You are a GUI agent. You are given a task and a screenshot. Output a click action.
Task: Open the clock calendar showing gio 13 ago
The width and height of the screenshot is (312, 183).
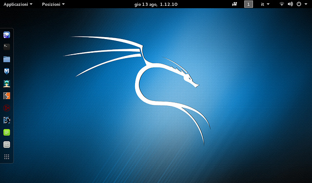coord(156,4)
